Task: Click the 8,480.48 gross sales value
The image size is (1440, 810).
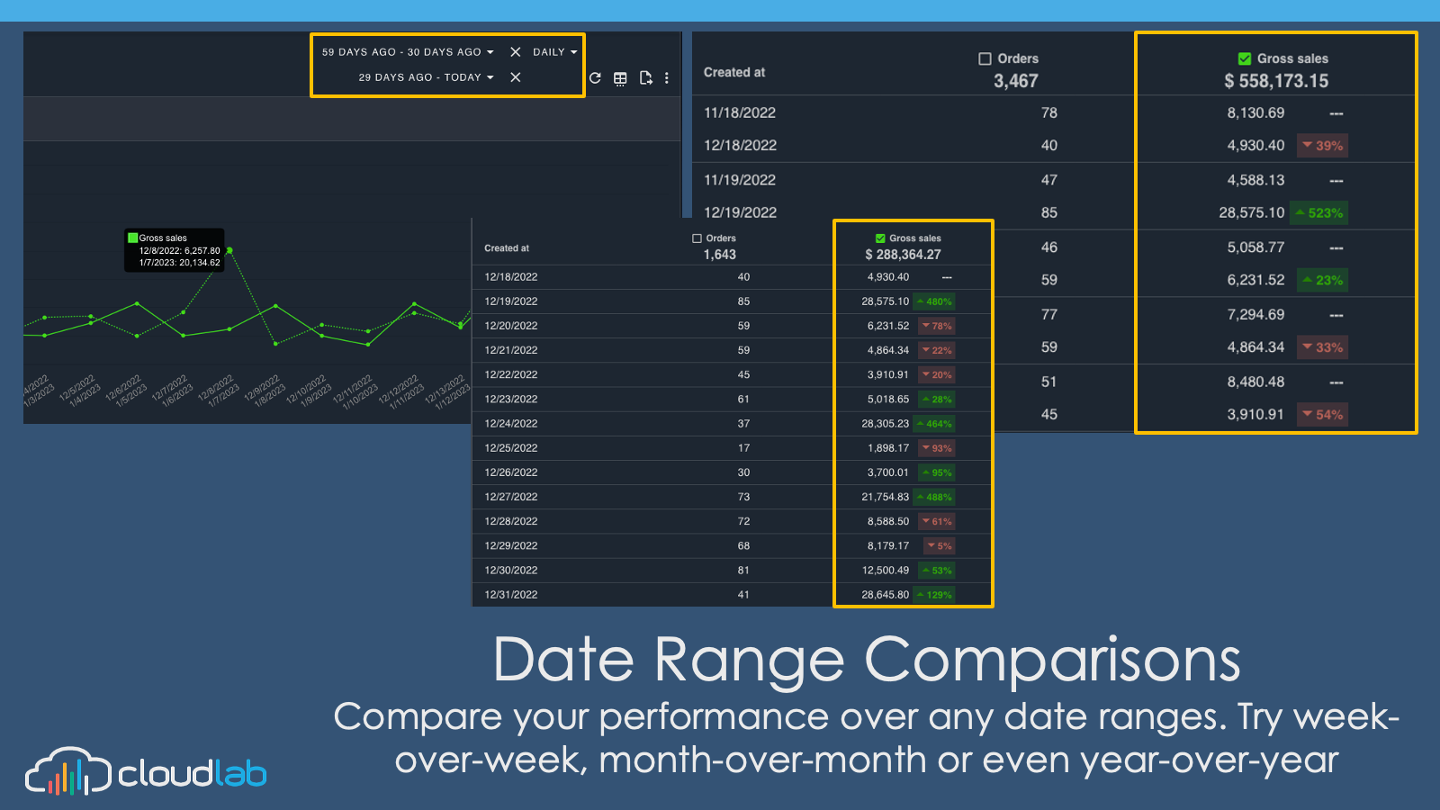Action: coord(1255,382)
